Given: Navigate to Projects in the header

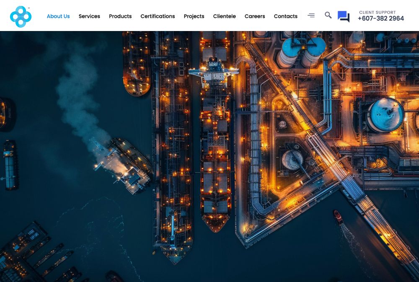Looking at the screenshot, I should coord(194,16).
